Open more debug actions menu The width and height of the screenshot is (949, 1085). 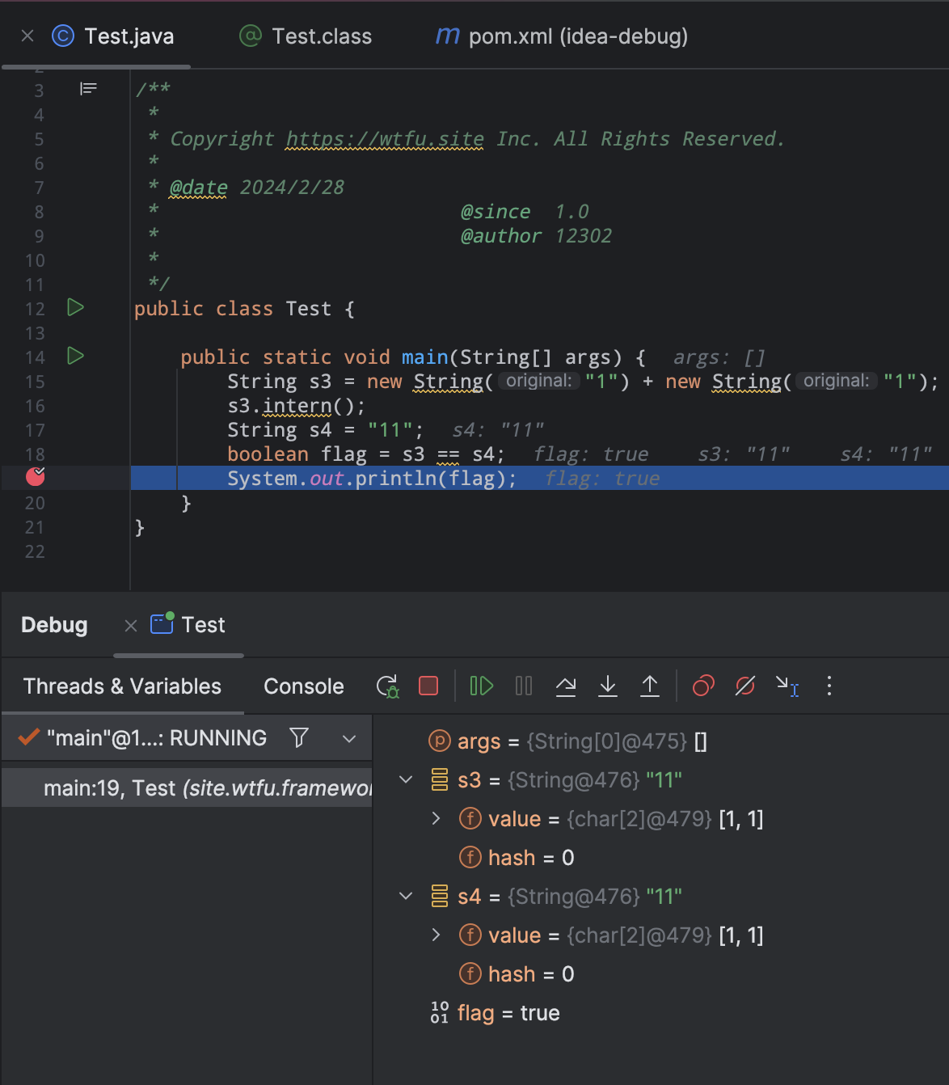829,686
